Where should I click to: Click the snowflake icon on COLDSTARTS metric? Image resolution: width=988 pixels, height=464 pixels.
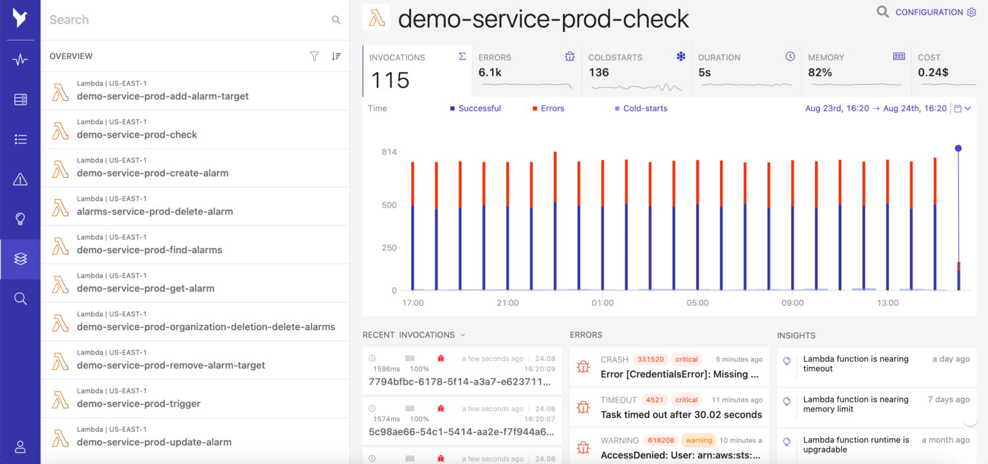point(681,57)
